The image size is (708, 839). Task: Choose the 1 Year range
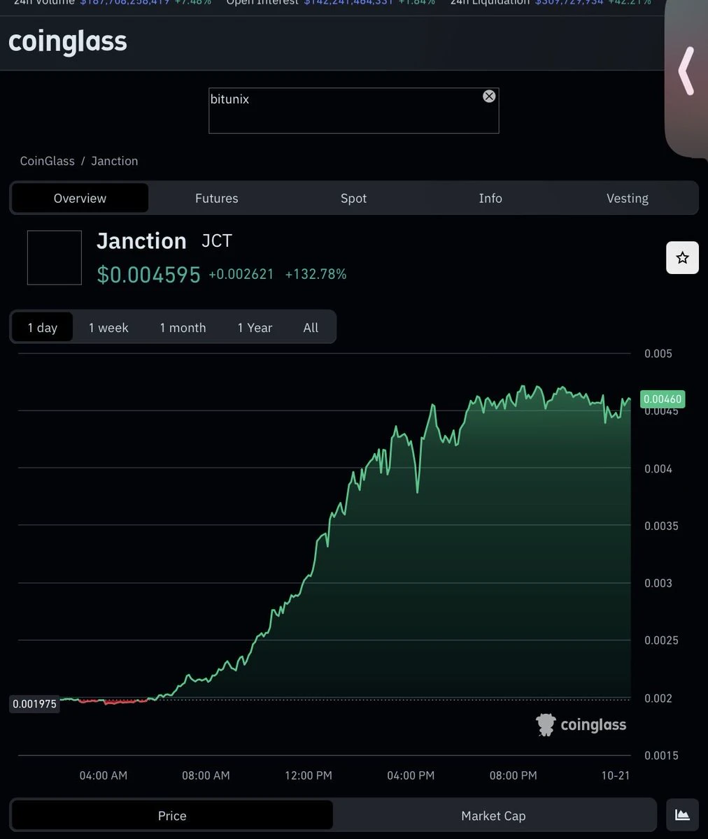(255, 327)
